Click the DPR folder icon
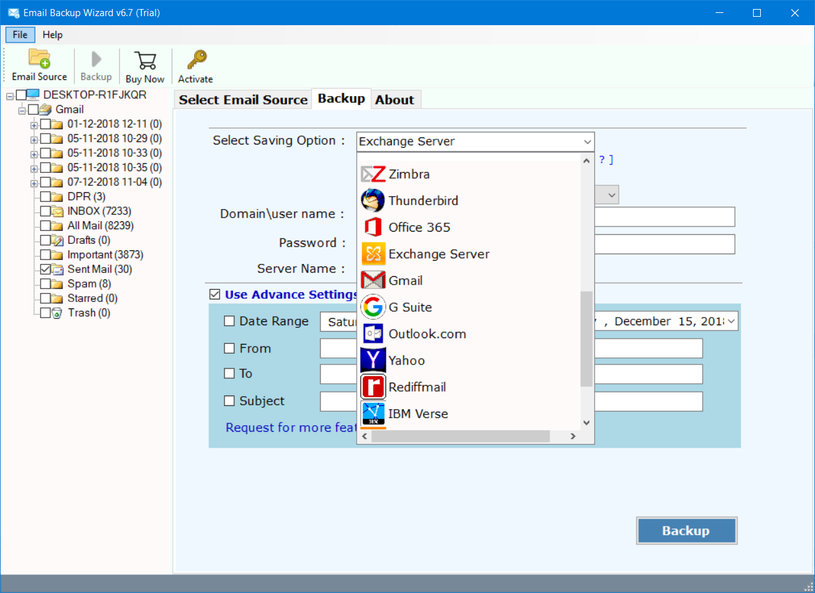 coord(57,197)
